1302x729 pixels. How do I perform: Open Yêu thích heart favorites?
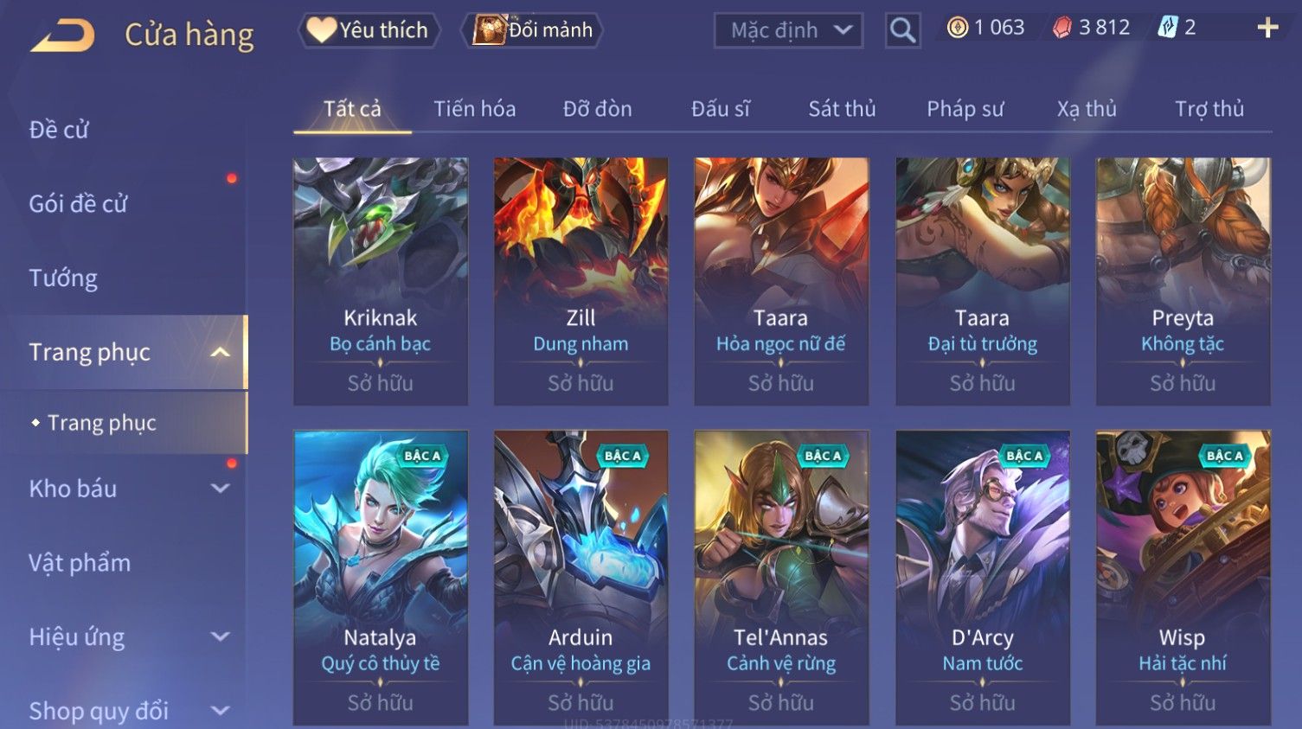pyautogui.click(x=369, y=30)
